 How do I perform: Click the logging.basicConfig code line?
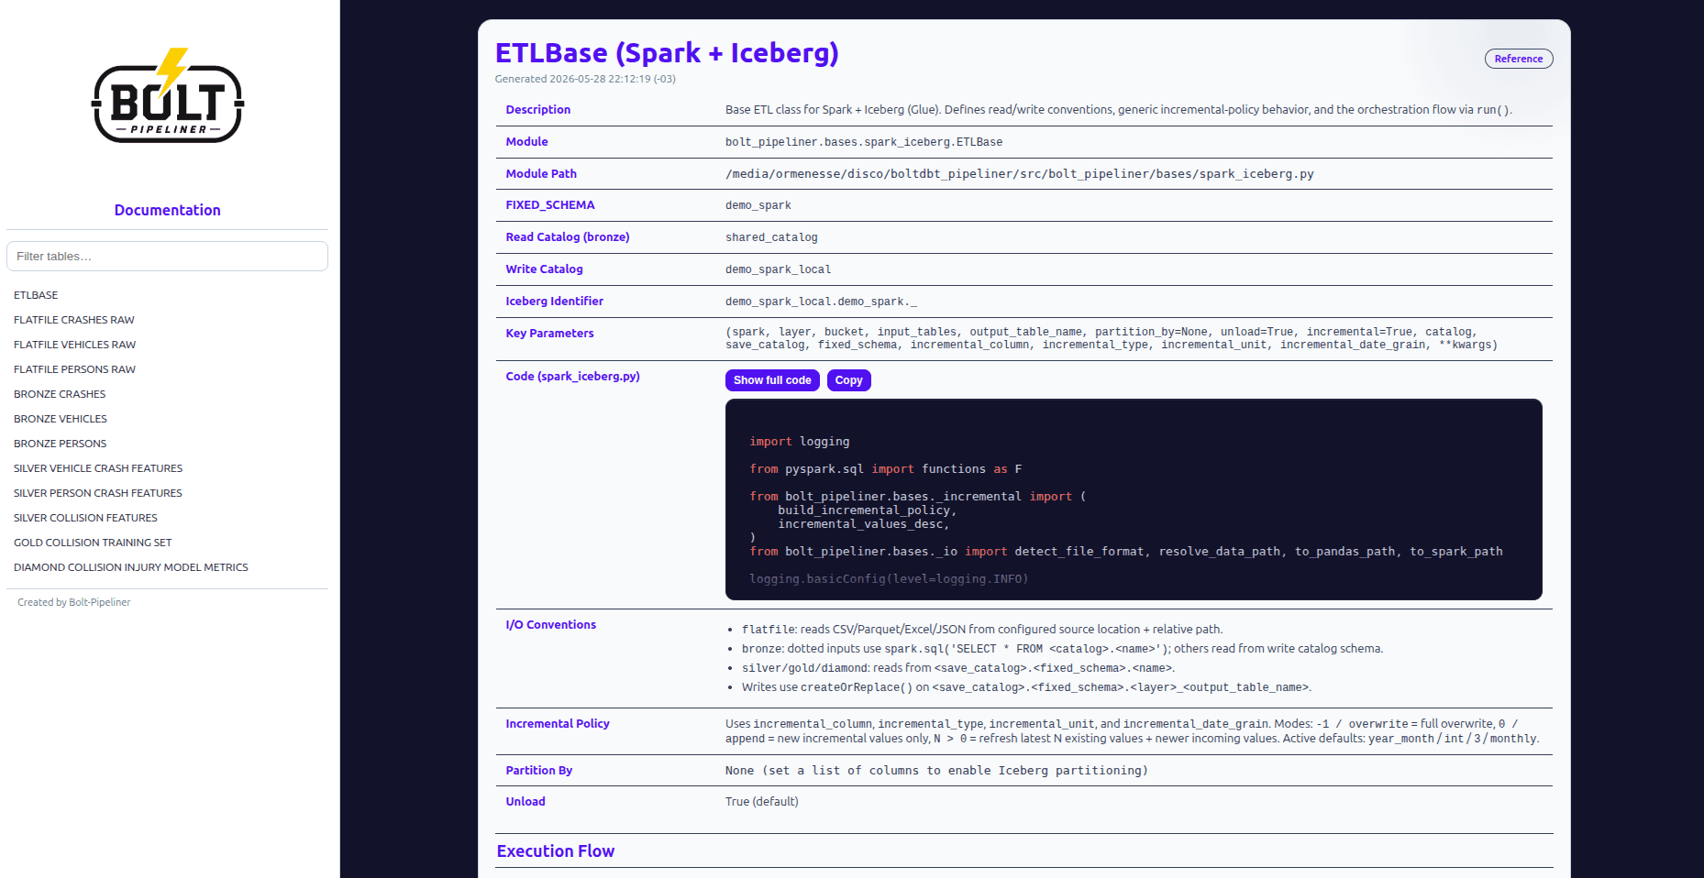(x=889, y=579)
